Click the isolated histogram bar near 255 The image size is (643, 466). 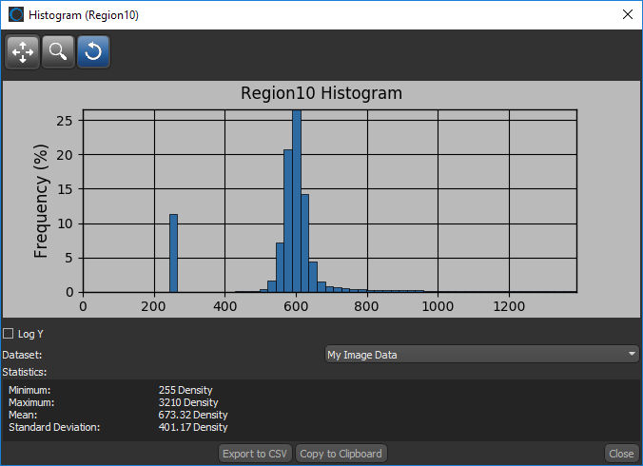coord(173,253)
